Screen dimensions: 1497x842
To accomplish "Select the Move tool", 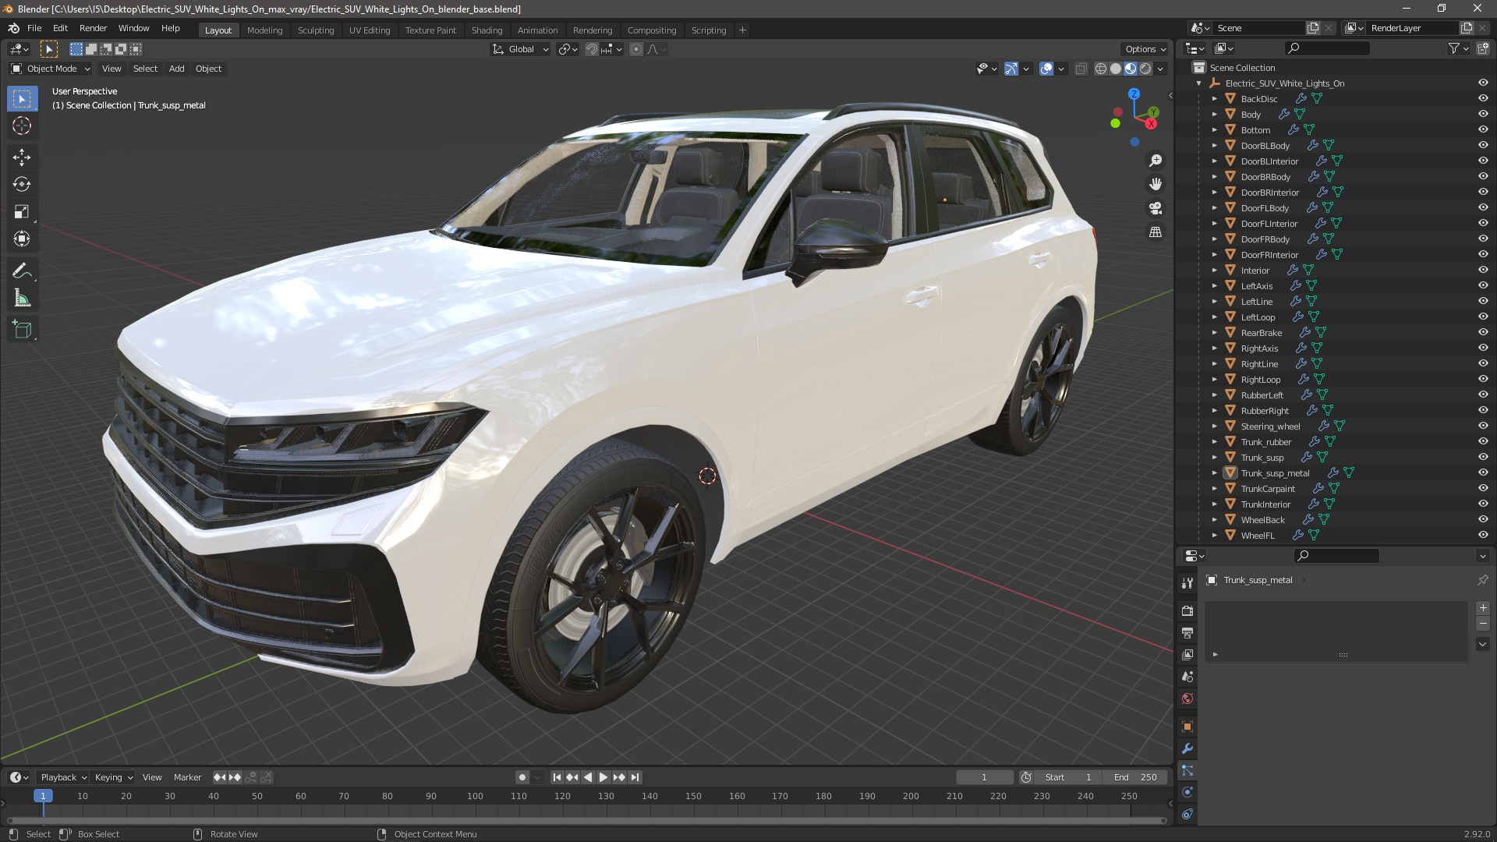I will [x=22, y=157].
